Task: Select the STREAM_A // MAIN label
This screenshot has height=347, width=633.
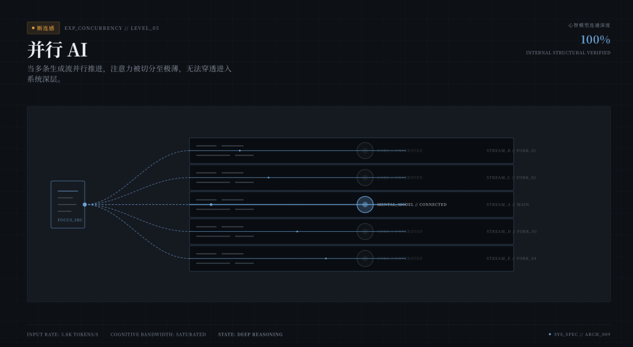Action: pyautogui.click(x=508, y=205)
